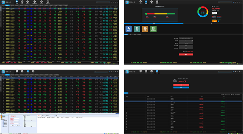Click the orange-brown document tile icon
The height and width of the screenshot is (134, 243).
[x=145, y=29]
